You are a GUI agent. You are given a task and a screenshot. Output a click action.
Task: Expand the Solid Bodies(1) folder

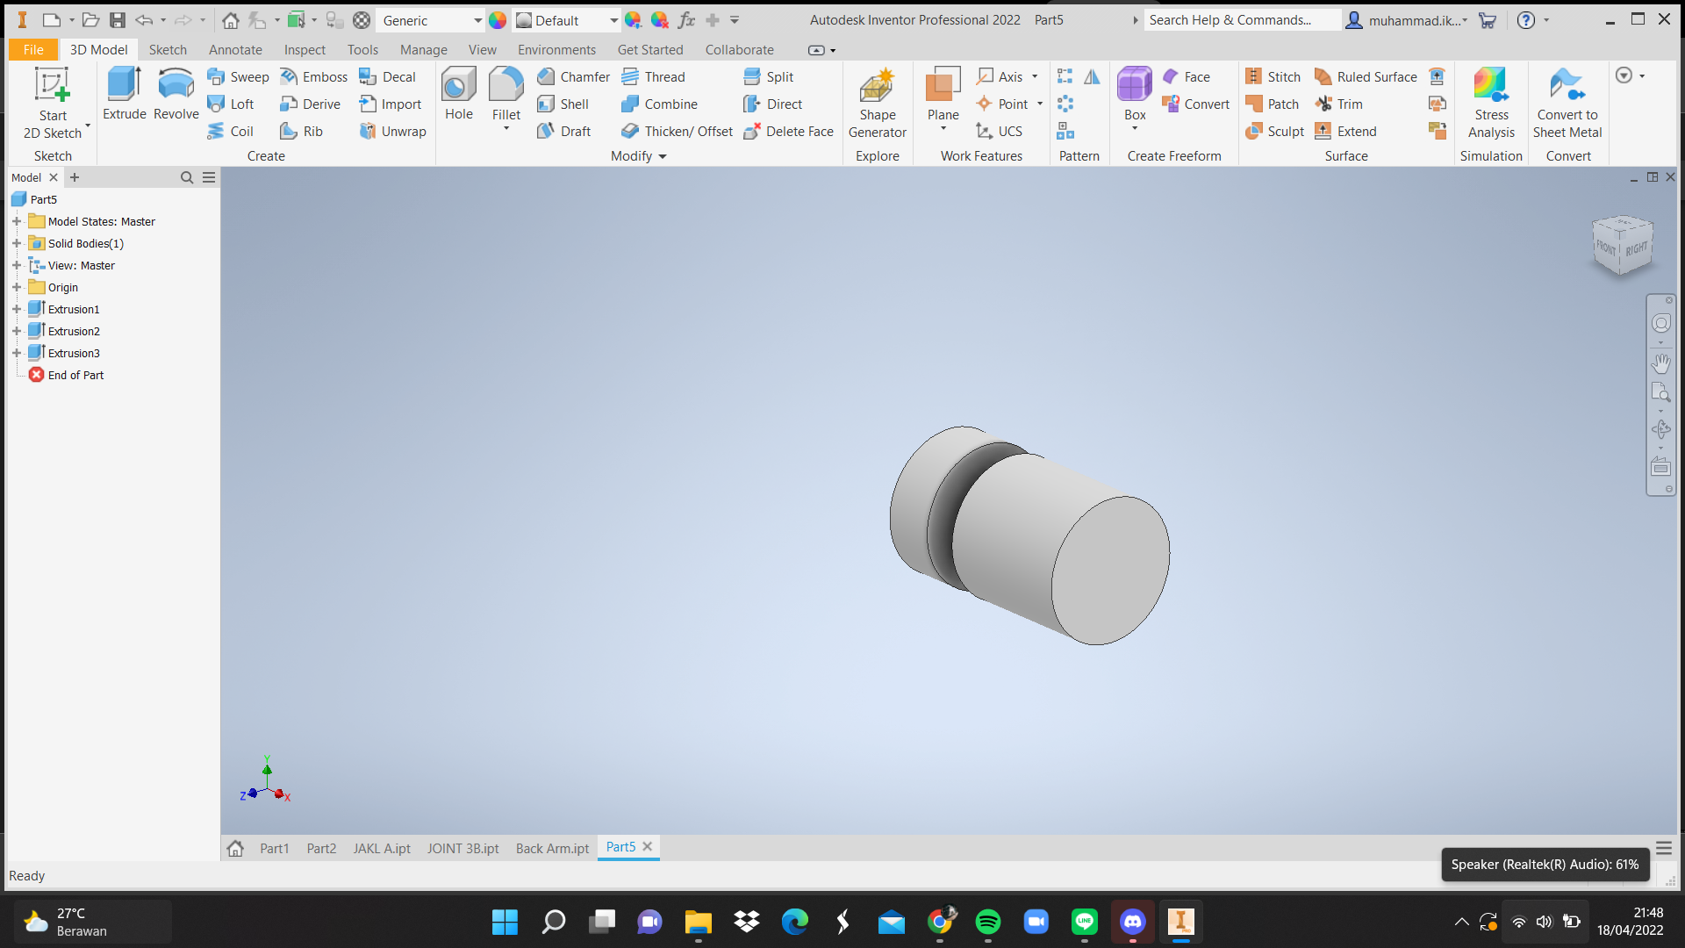(x=17, y=244)
